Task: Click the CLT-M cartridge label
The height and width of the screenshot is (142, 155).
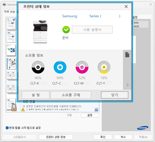Action: tap(79, 83)
